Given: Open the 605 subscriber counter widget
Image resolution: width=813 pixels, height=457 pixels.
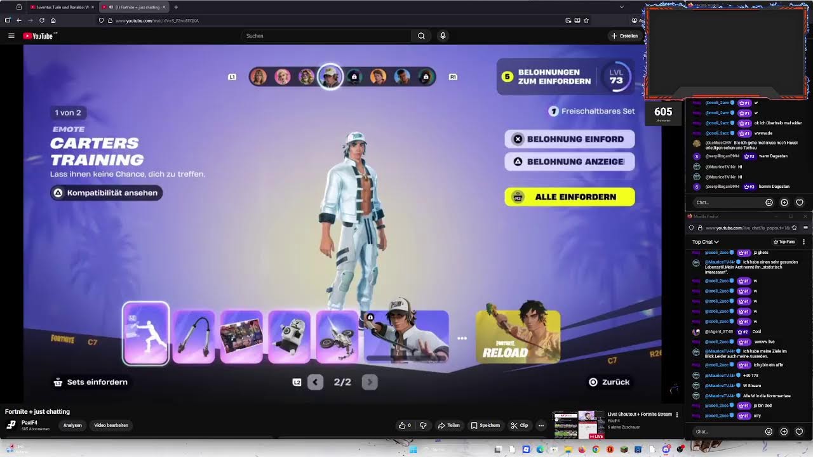Looking at the screenshot, I should coord(663,112).
